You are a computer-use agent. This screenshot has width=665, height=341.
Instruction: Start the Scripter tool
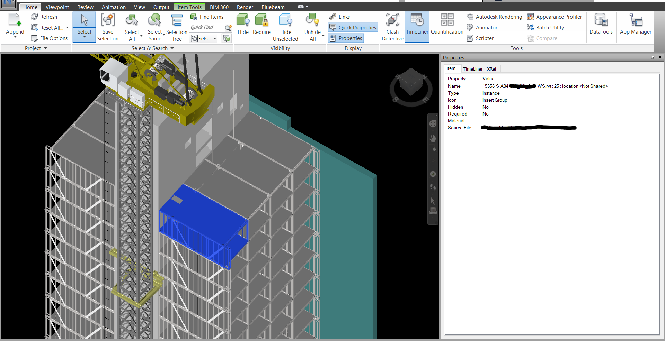(484, 38)
